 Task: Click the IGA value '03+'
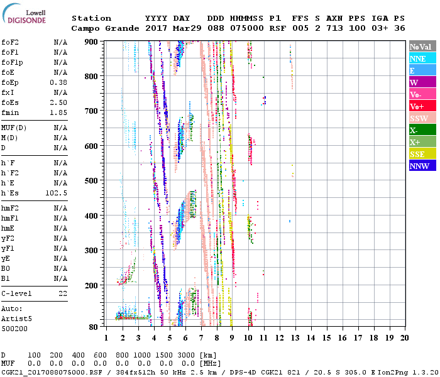pyautogui.click(x=380, y=28)
